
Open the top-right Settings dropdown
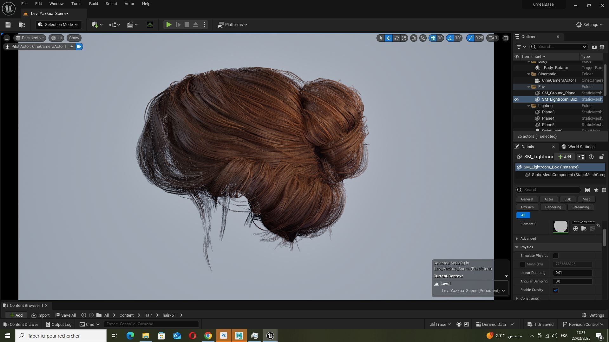589,25
